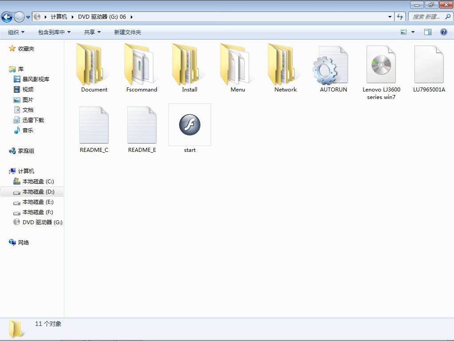Screen dimensions: 454x341
Task: Click 计算机 in the address breadcrumb
Action: (59, 17)
